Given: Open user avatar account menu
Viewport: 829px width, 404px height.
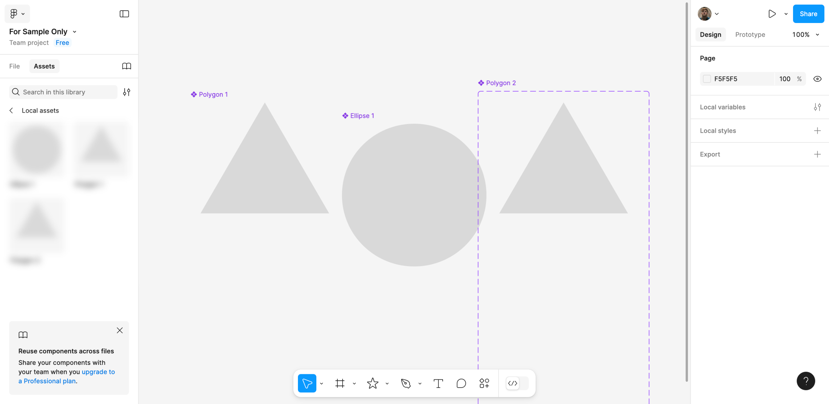Looking at the screenshot, I should pyautogui.click(x=708, y=14).
